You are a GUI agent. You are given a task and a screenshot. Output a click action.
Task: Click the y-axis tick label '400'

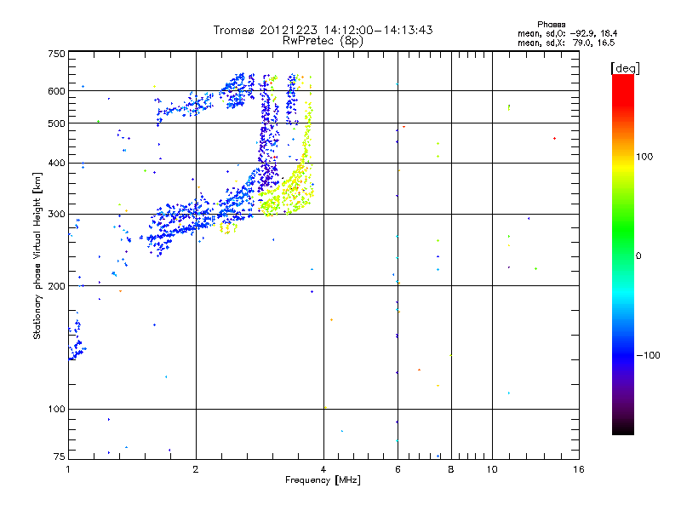tap(56, 163)
